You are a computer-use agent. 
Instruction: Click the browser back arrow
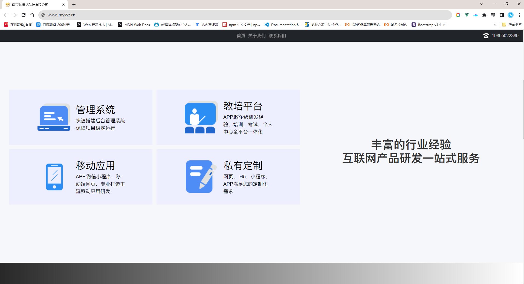pos(6,15)
